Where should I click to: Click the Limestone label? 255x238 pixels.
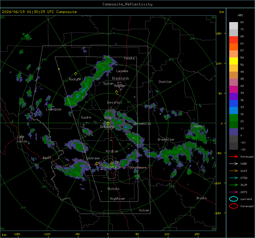pyautogui.click(x=54, y=109)
